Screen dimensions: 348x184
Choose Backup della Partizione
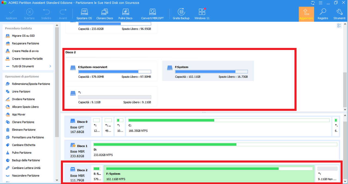coord(26,160)
